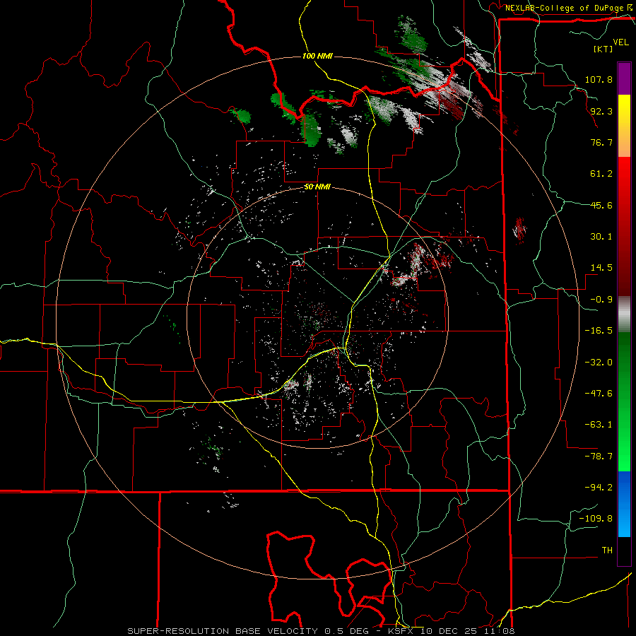Pick the purple segment of velocity color bar
The height and width of the screenshot is (636, 636).
click(x=624, y=78)
